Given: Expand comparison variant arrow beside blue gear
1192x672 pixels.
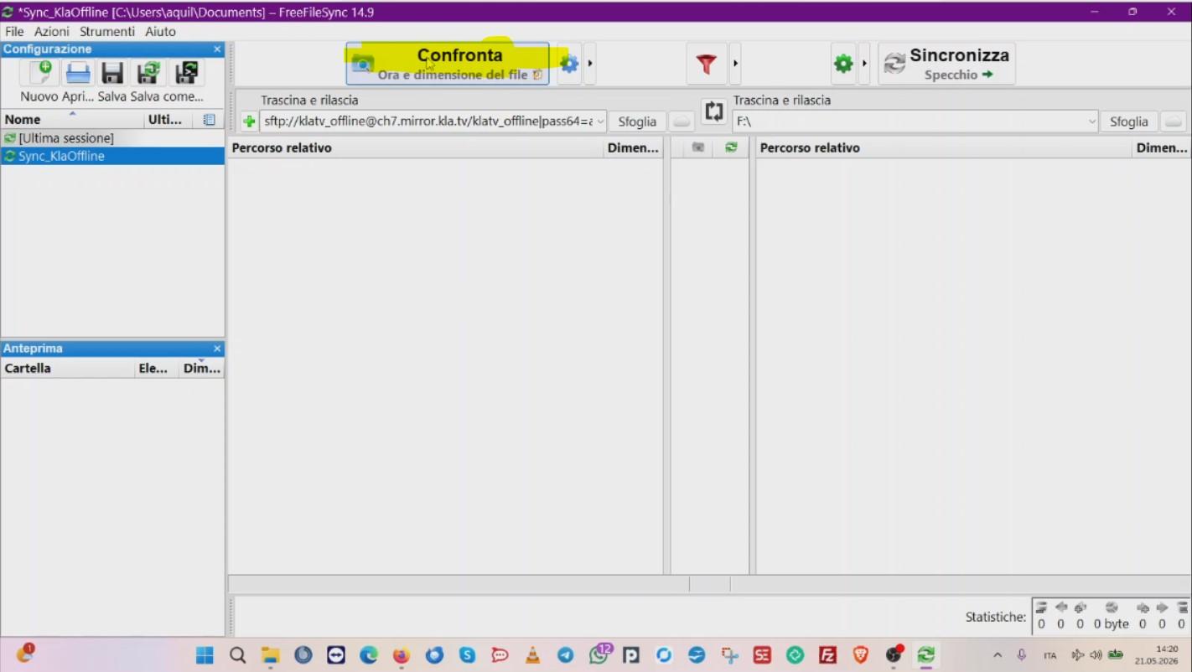Looking at the screenshot, I should pyautogui.click(x=590, y=64).
